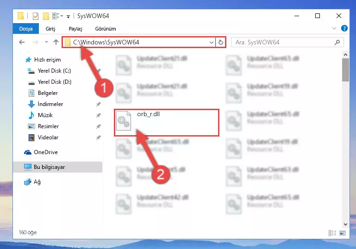Refresh the SysWOW64 folder
The height and width of the screenshot is (249, 356).
(221, 42)
